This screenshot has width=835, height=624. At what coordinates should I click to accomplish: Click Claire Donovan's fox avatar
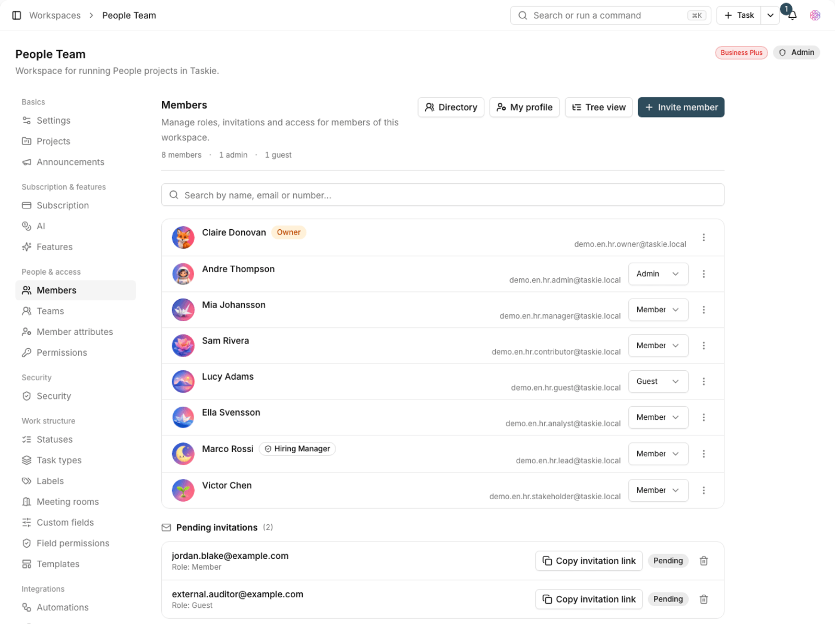[183, 238]
